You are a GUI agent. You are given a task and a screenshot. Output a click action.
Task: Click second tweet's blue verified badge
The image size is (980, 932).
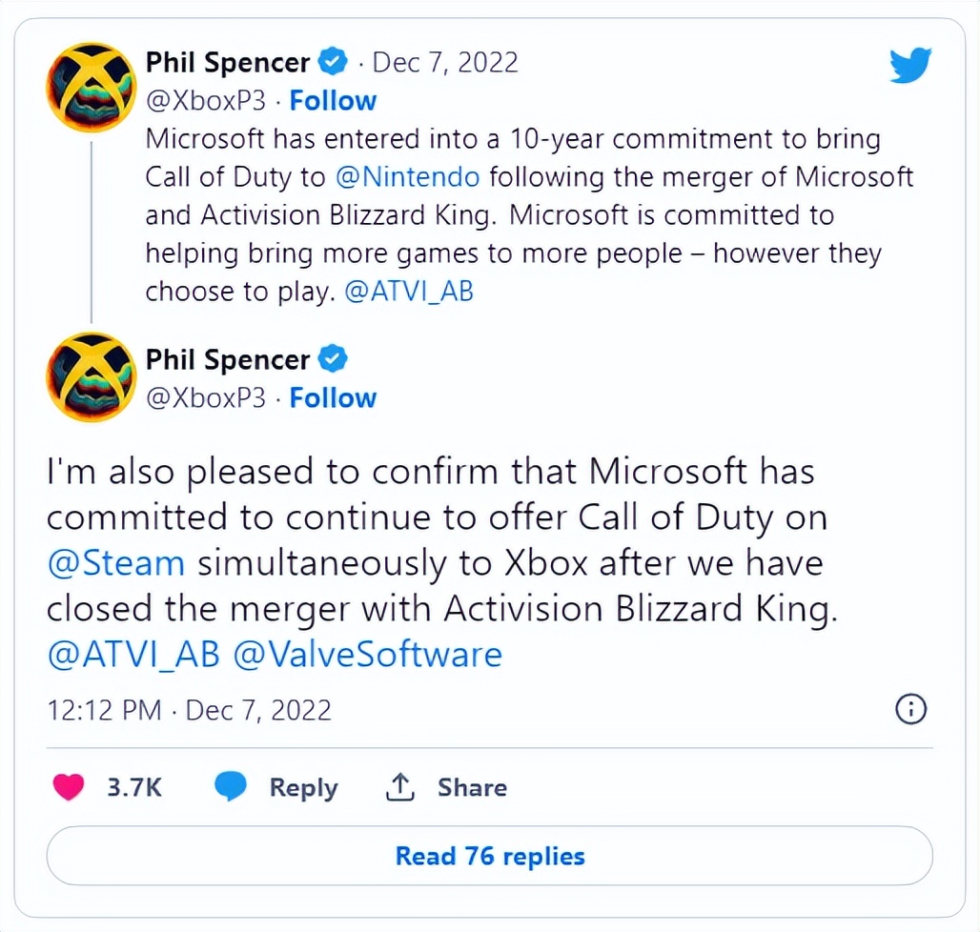click(333, 359)
